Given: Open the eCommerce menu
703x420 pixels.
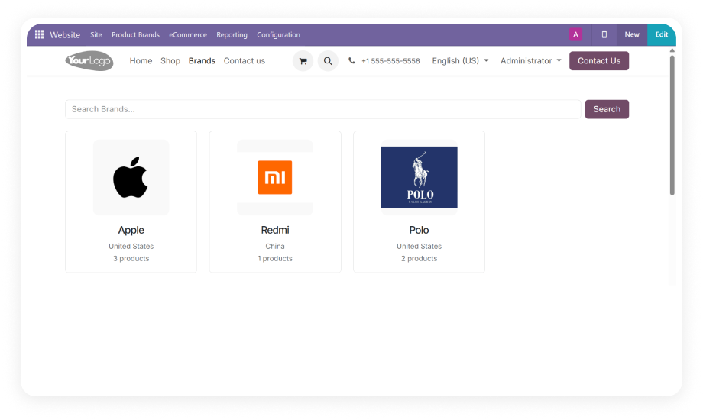Looking at the screenshot, I should point(188,34).
